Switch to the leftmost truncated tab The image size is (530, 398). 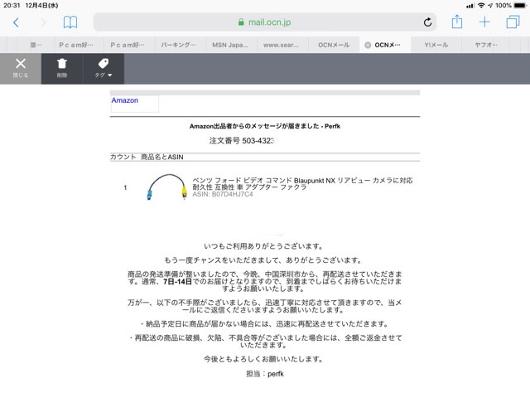[36, 45]
